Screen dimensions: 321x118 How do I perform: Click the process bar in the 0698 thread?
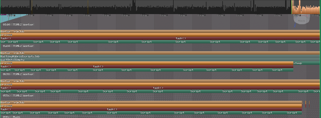[x=160, y=84]
